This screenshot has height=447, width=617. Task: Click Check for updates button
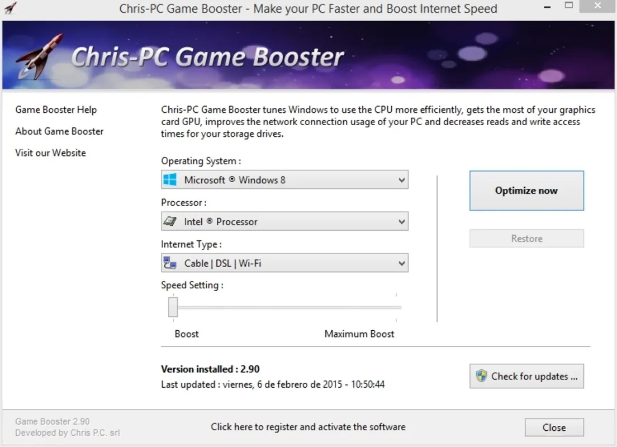[526, 376]
